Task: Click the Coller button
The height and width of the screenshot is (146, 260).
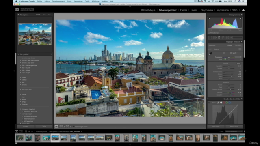Action: [44, 126]
